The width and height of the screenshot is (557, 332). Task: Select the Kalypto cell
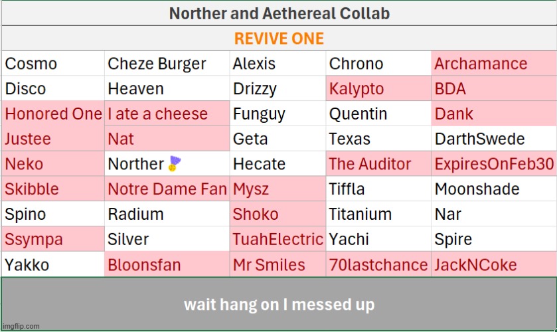[378, 88]
